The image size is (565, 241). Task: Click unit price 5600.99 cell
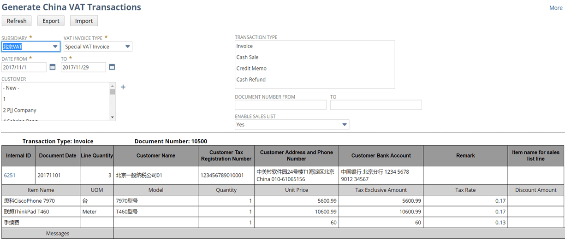(297, 201)
